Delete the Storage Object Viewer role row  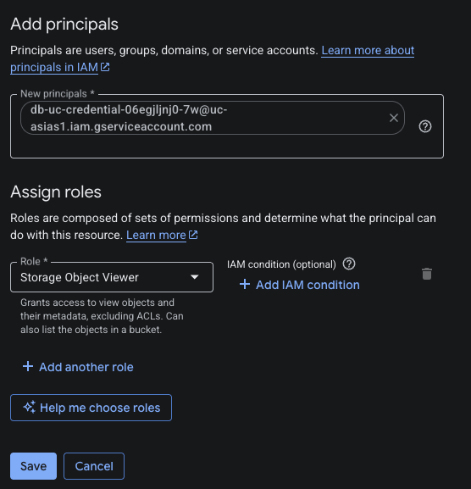427,274
